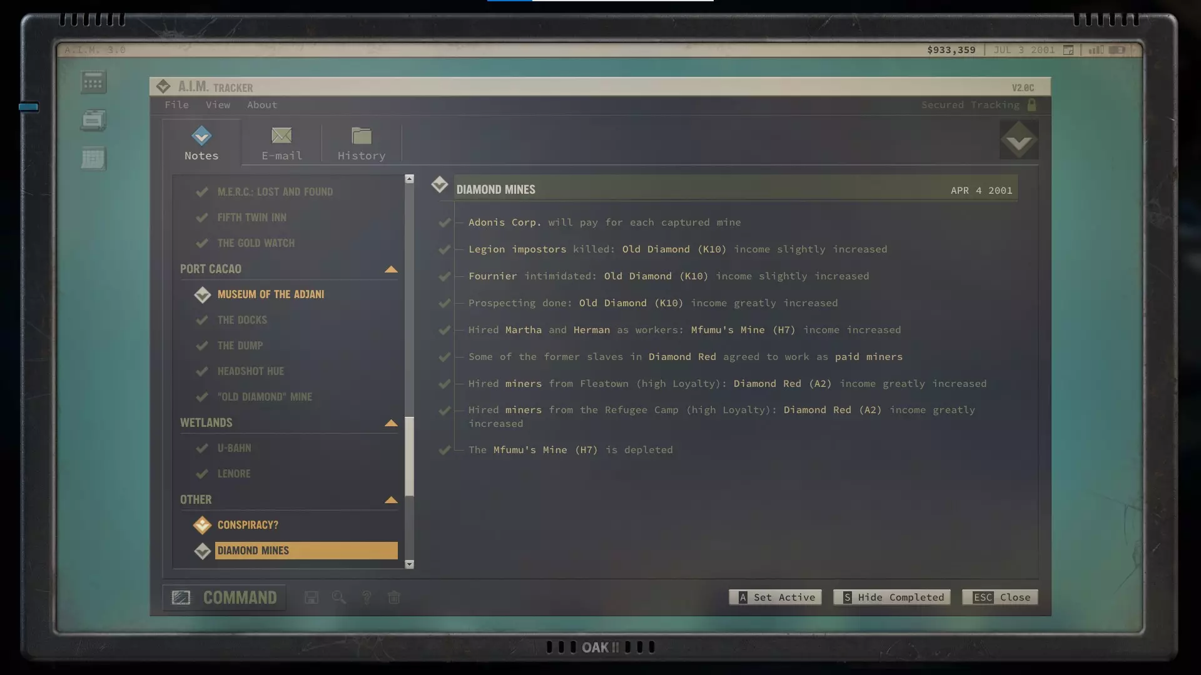This screenshot has height=675, width=1201.
Task: Open the documents icon in left sidebar
Action: pyautogui.click(x=93, y=120)
